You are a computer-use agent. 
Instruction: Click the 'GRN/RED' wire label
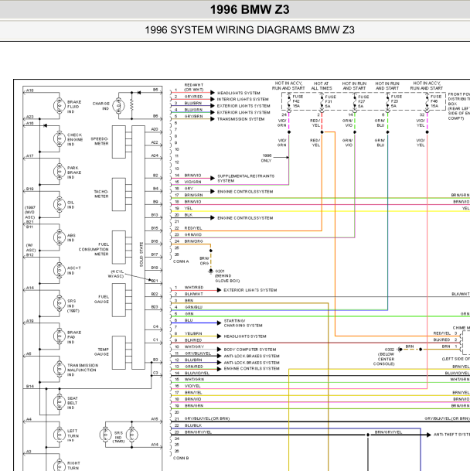click(194, 367)
